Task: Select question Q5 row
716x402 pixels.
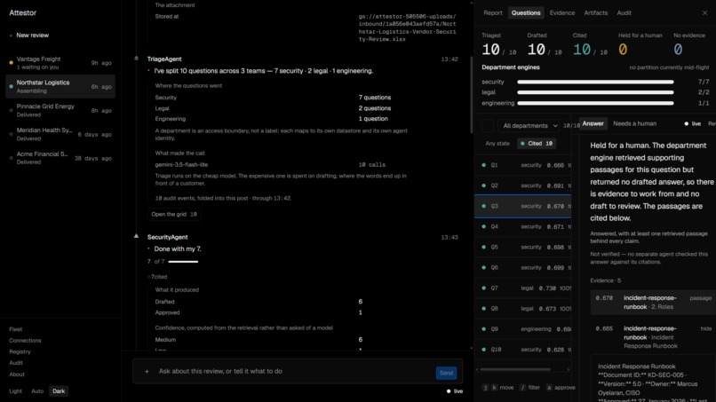Action: [x=523, y=248]
